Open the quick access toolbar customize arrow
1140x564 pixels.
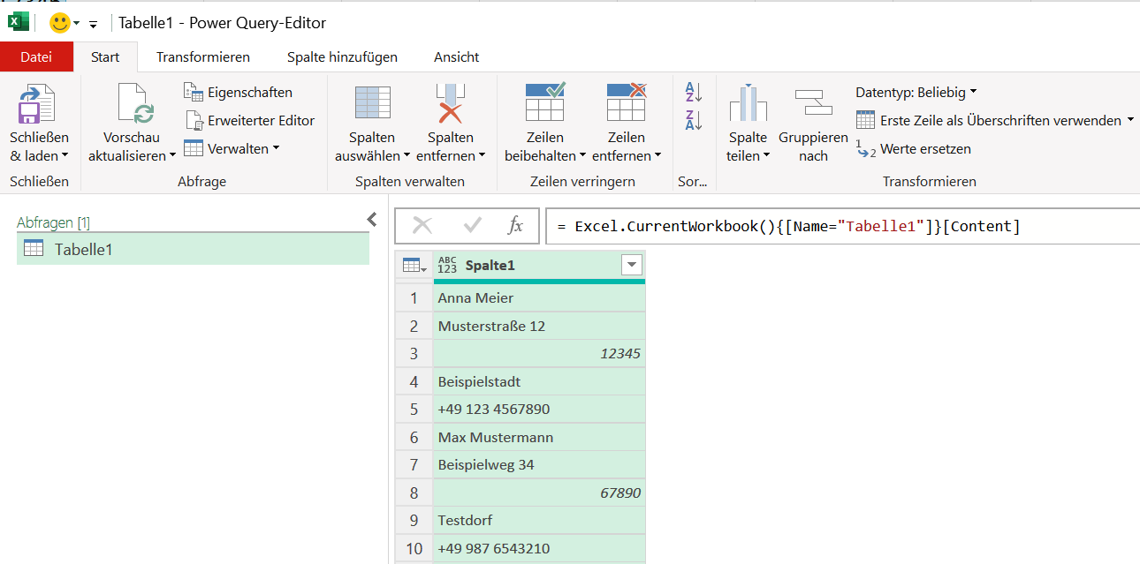[x=93, y=24]
